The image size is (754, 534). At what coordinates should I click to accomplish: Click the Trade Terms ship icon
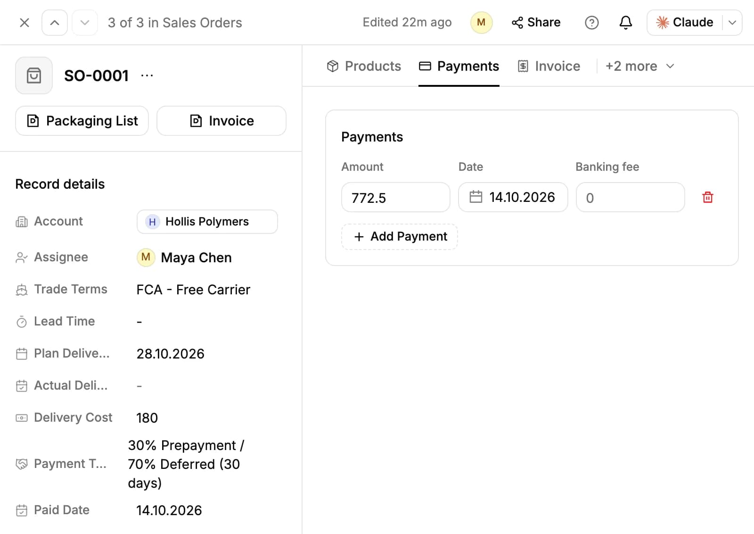click(22, 290)
